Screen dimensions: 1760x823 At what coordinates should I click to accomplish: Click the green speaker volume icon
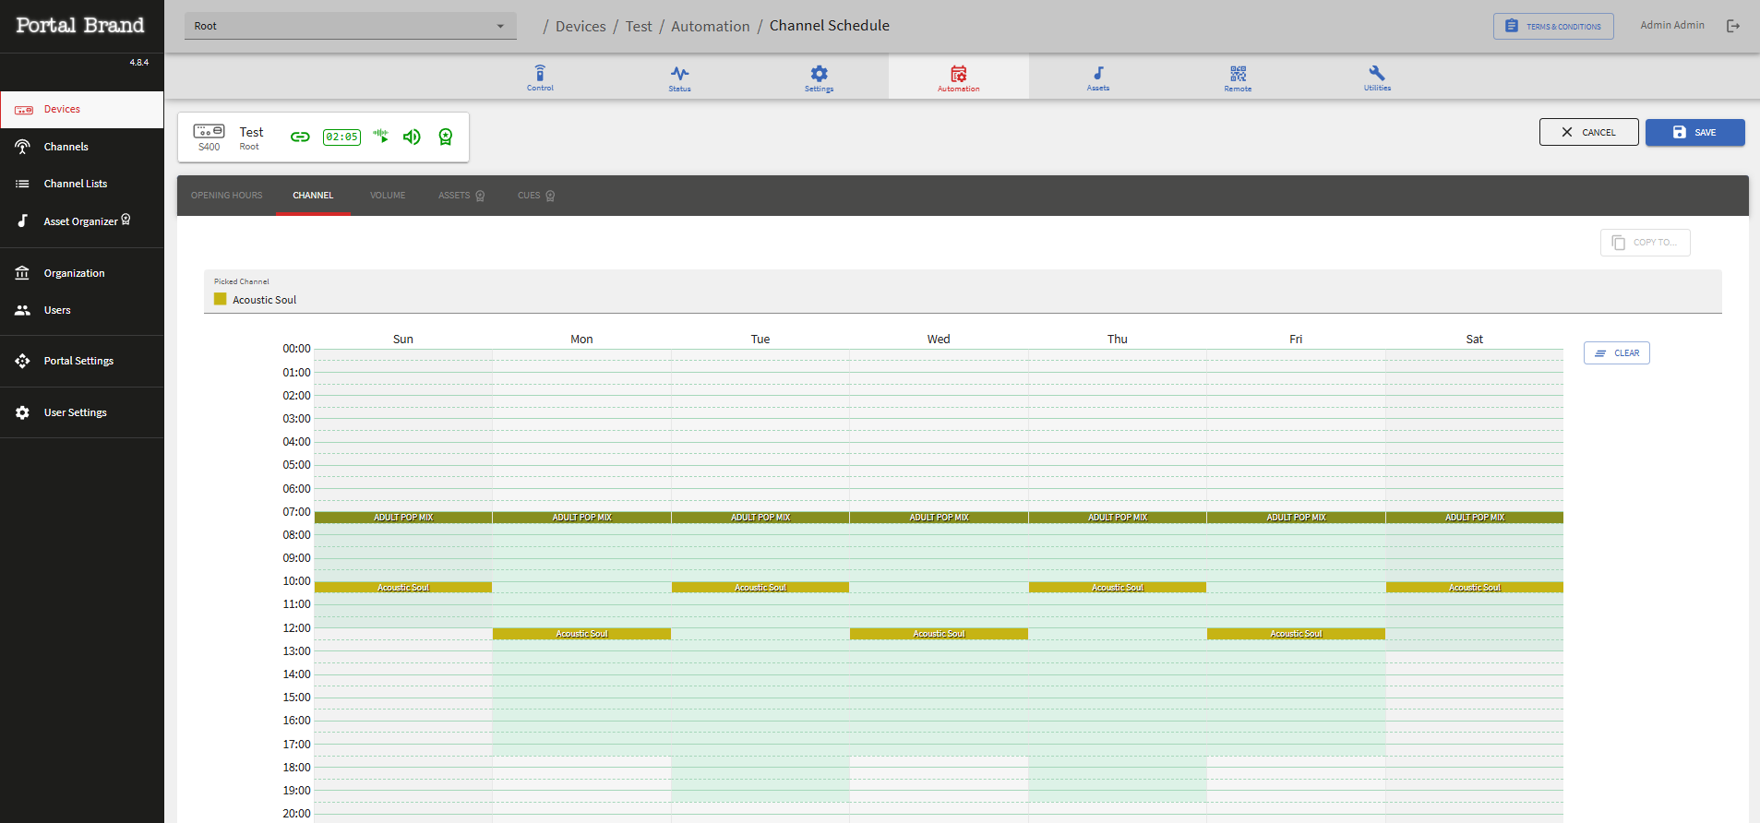pos(412,137)
